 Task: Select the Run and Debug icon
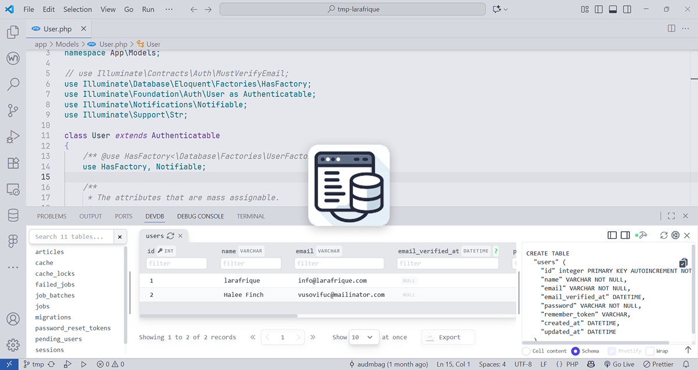tap(13, 136)
